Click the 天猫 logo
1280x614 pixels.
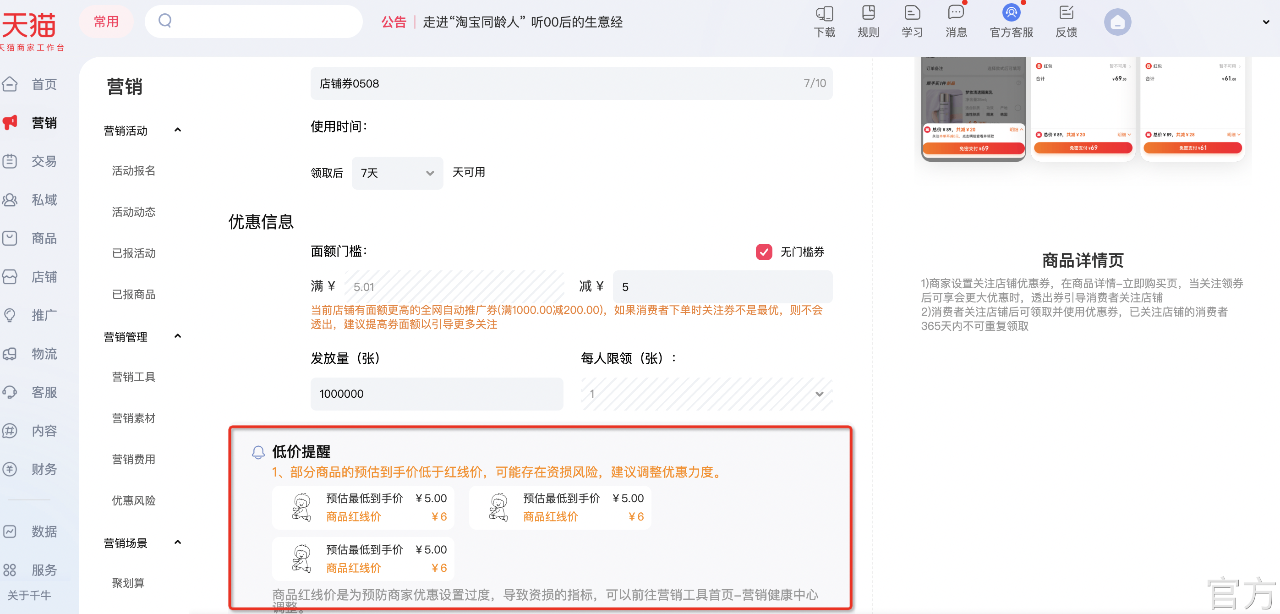tap(29, 26)
